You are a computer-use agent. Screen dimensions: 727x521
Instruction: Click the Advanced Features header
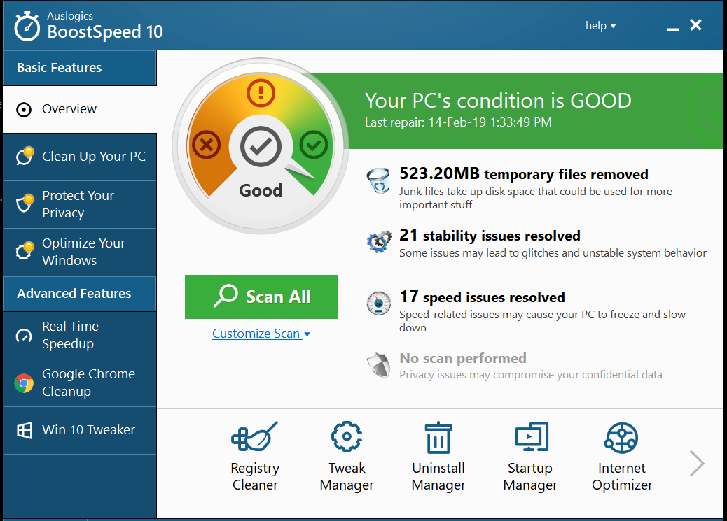(80, 294)
